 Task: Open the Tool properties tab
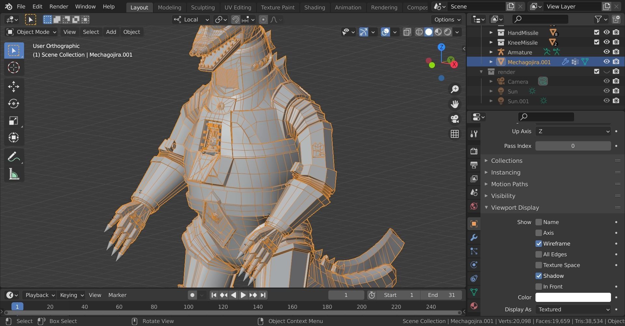pos(474,134)
